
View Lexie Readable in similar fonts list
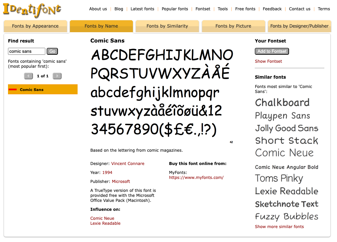(287, 191)
